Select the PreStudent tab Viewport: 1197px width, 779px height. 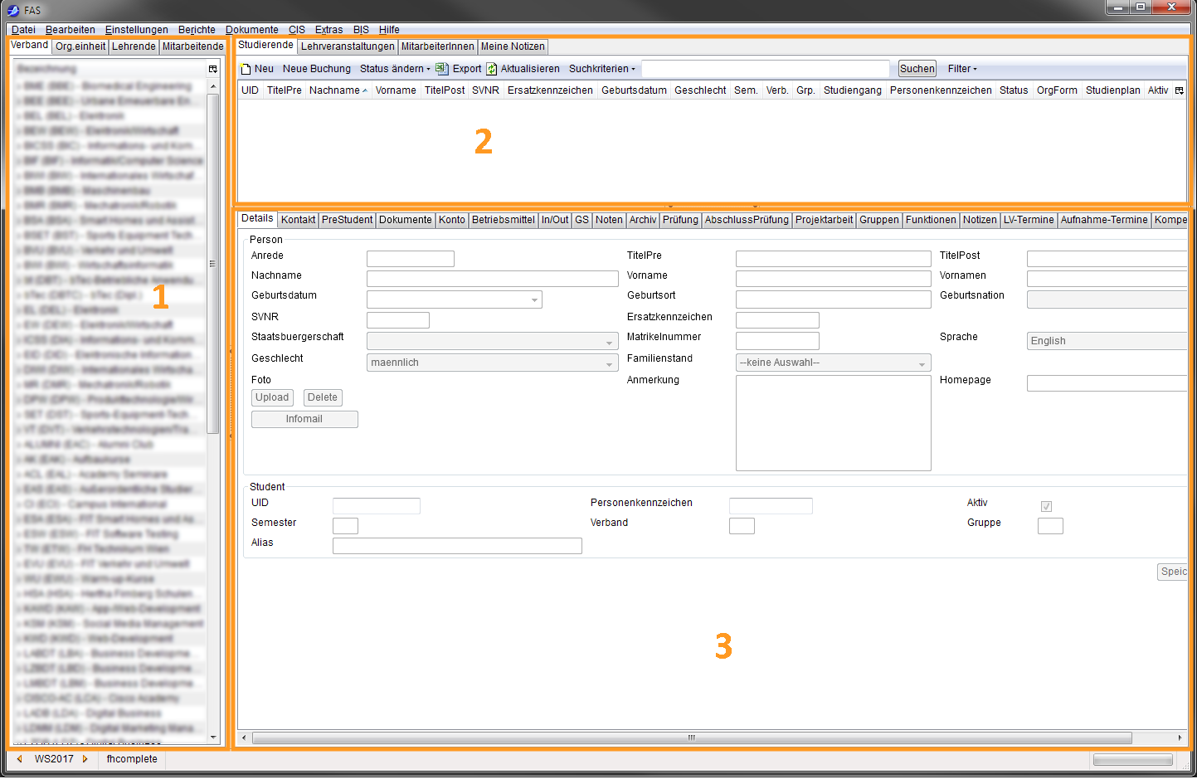347,220
